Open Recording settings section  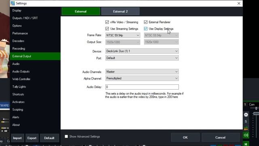(x=35, y=49)
